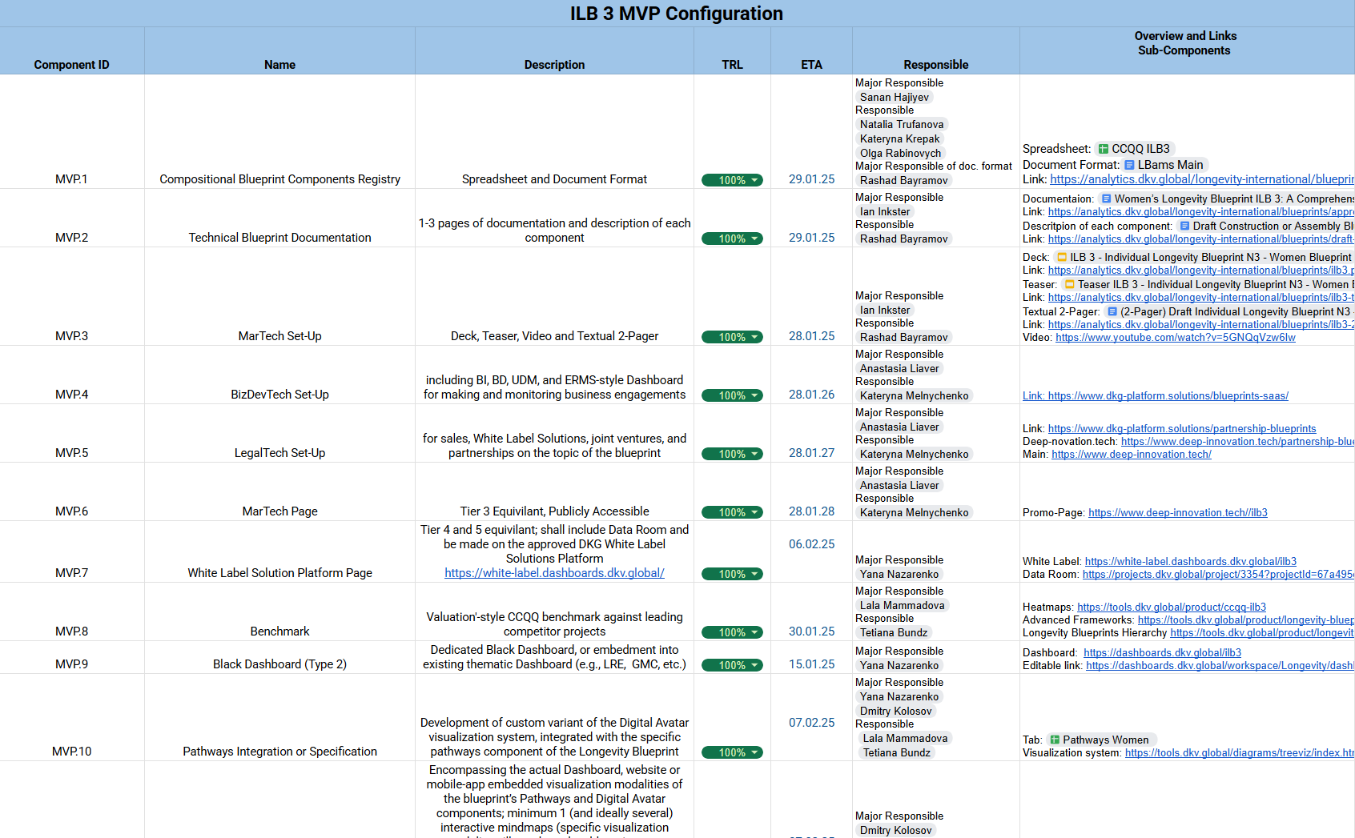Expand the TRL dropdown in the MVP.7 row
1355x838 pixels.
pyautogui.click(x=754, y=574)
